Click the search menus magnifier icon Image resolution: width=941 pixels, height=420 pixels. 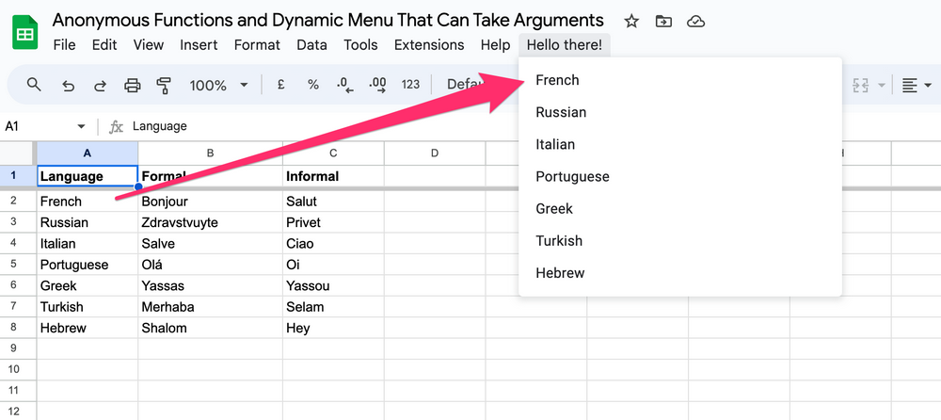coord(34,86)
